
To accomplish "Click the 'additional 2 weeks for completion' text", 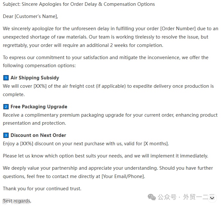I will tap(125, 45).
